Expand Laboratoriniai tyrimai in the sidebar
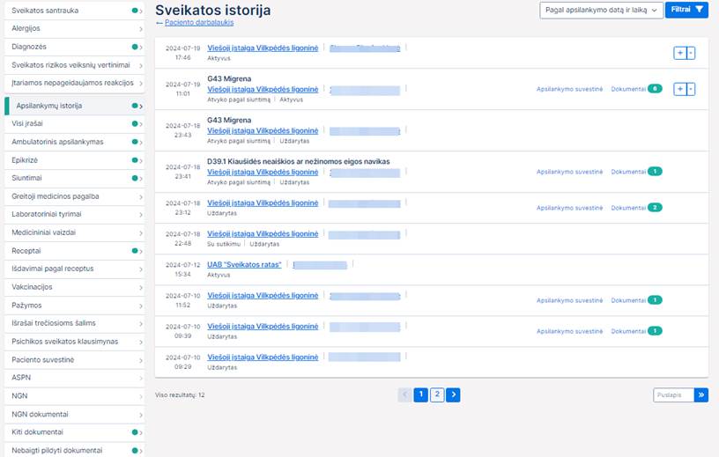 point(72,214)
